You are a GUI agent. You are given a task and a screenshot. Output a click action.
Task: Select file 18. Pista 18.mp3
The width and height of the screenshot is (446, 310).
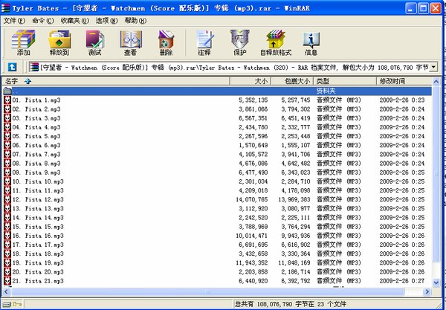pos(38,254)
